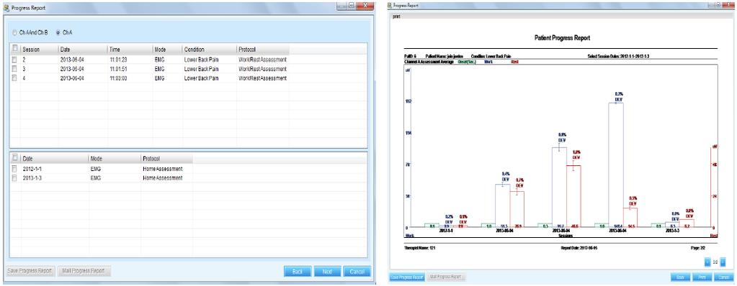Click the Back button in the left window
This screenshot has width=737, height=286.
click(x=297, y=272)
